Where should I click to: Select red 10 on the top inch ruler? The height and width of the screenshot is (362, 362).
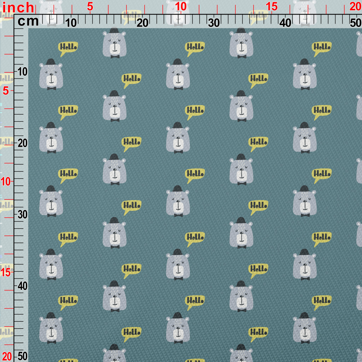point(181,7)
